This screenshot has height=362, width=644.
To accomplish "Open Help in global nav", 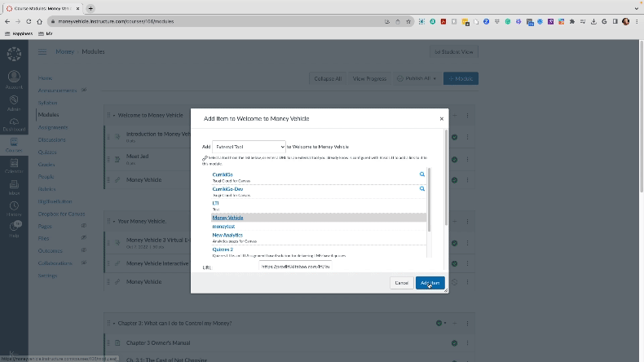I will pyautogui.click(x=14, y=230).
